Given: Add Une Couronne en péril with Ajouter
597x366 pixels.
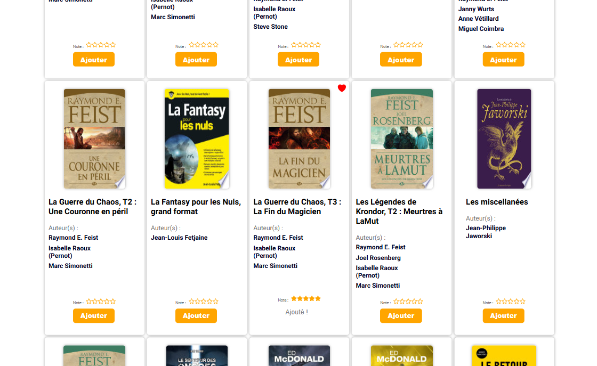Looking at the screenshot, I should [94, 316].
